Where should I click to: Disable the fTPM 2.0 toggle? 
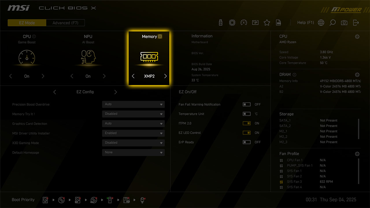[247, 123]
